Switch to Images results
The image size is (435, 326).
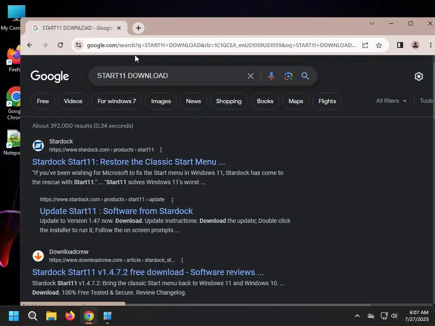click(161, 101)
